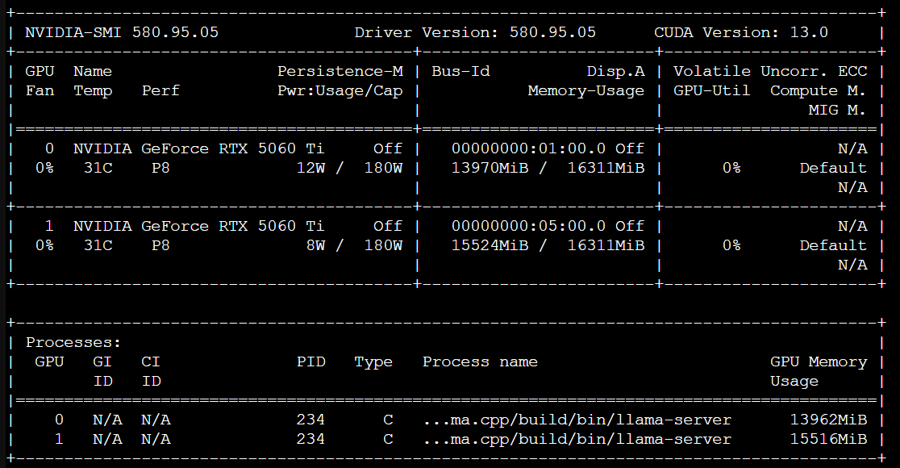The width and height of the screenshot is (900, 468).
Task: Click PID 234 on the 13962MiB row
Action: [310, 420]
